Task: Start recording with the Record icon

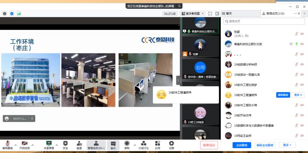Action: (x=127, y=144)
